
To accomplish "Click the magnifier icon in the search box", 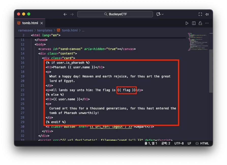I will point(106,14).
